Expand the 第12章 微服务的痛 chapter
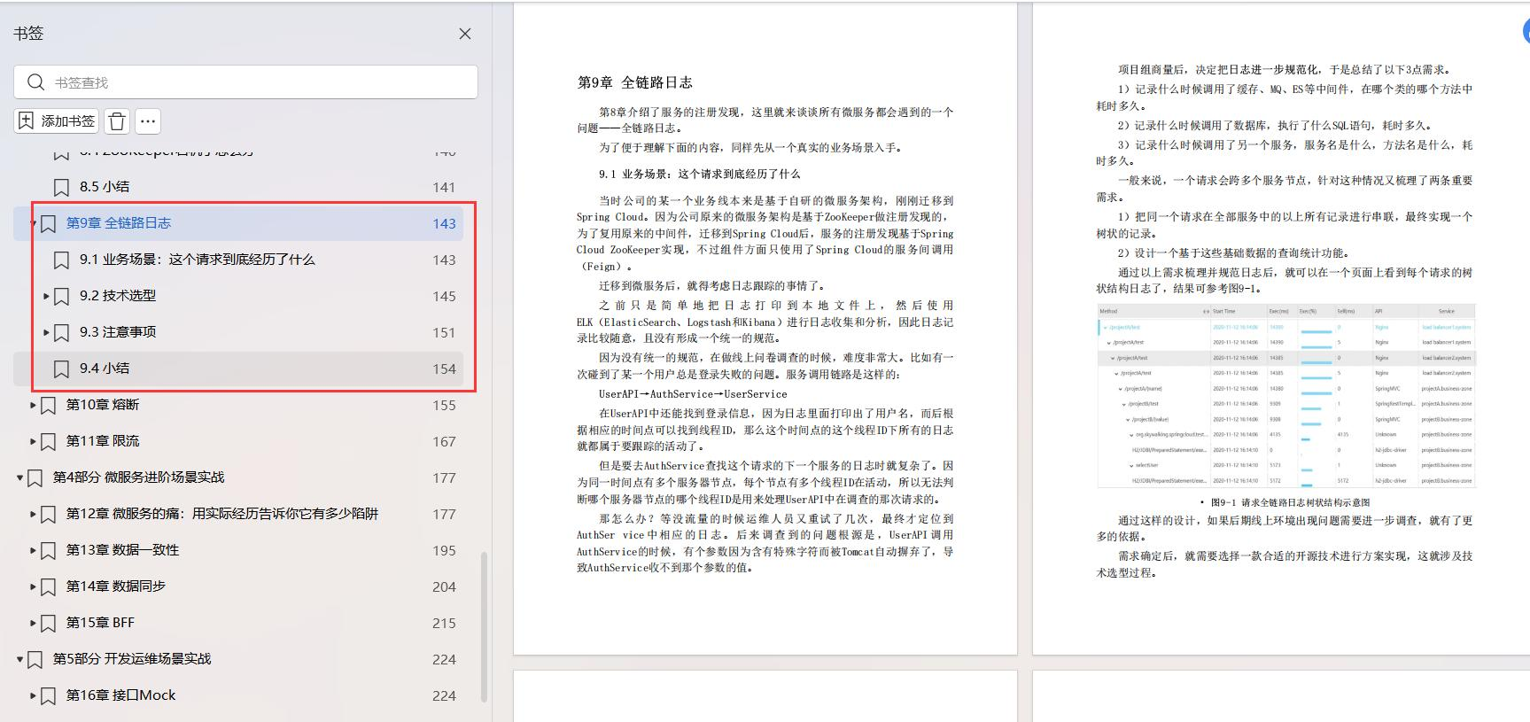Image resolution: width=1530 pixels, height=722 pixels. pyautogui.click(x=34, y=514)
